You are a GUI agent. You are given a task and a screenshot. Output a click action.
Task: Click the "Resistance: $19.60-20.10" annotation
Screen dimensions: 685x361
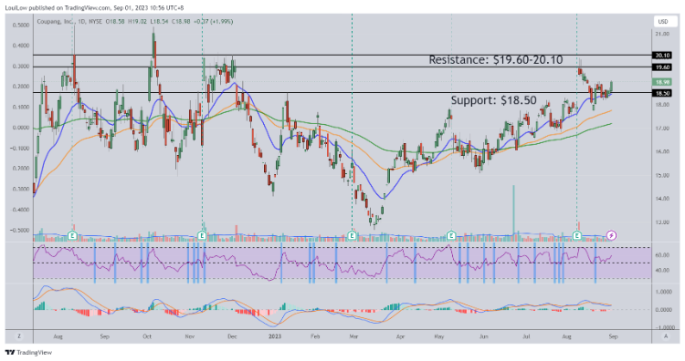(495, 60)
